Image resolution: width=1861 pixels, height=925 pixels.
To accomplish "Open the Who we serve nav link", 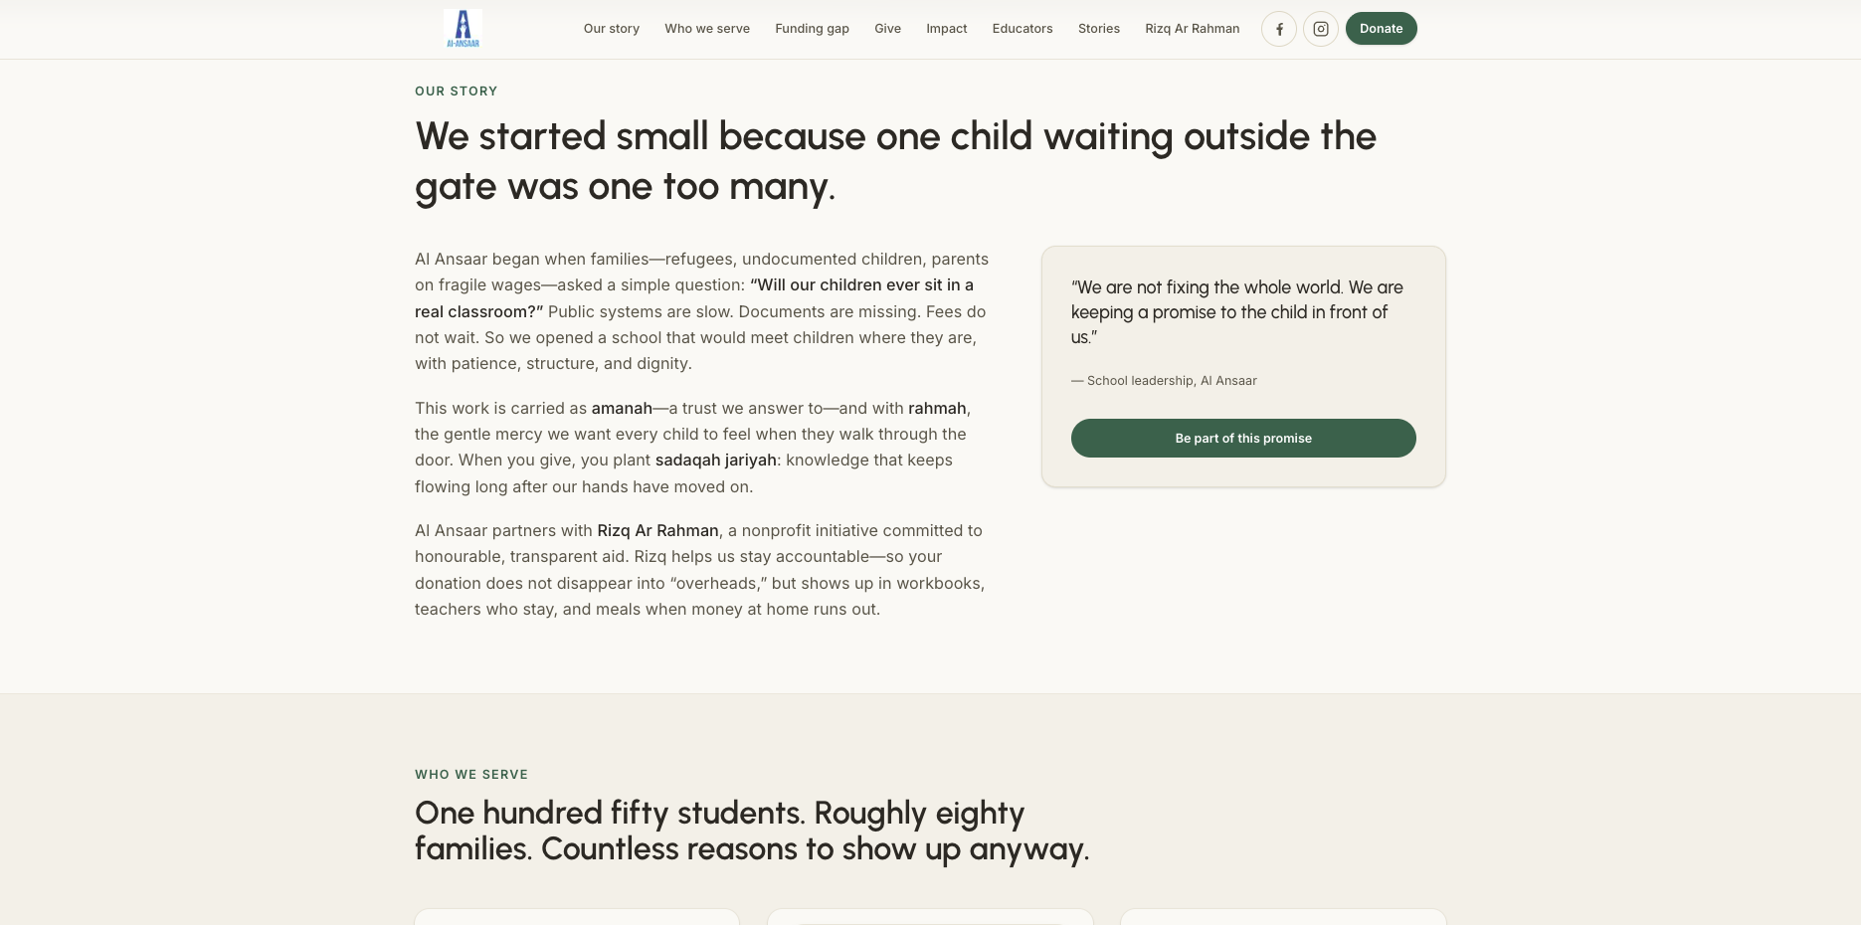I will point(707,29).
